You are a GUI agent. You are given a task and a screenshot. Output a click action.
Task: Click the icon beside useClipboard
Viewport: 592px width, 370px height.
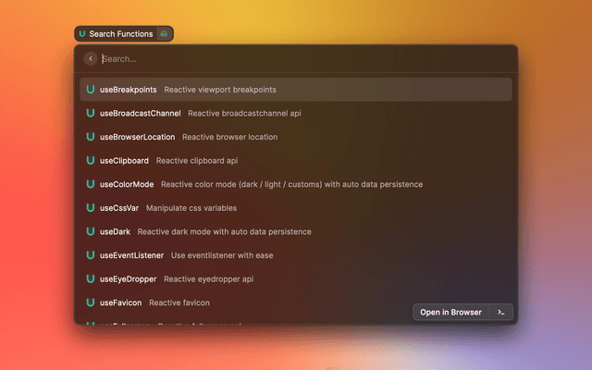click(x=91, y=160)
